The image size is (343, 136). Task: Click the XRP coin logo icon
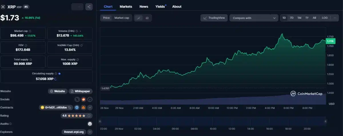tap(3, 7)
